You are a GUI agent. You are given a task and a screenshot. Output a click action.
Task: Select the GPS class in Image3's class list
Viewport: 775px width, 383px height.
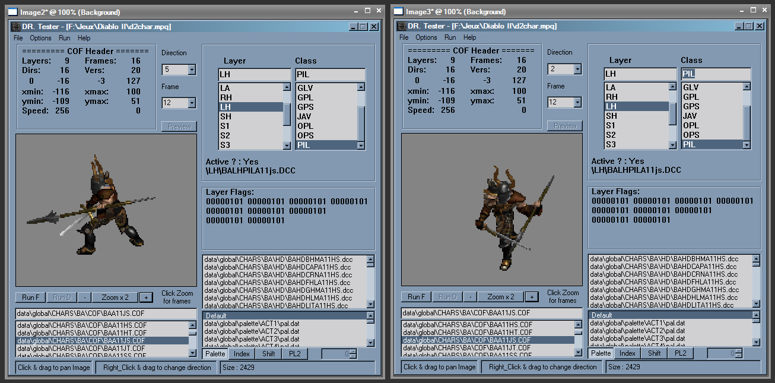[x=712, y=106]
